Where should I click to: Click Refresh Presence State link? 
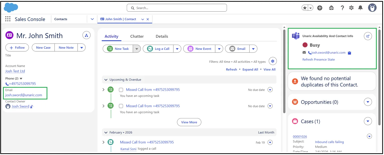318,60
